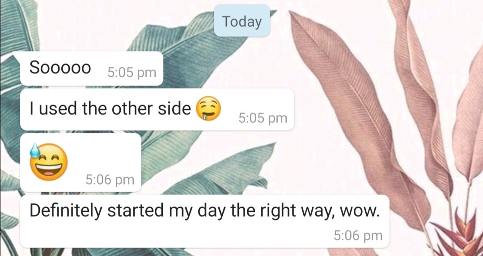Click the word "side" before the drooling emoji

[x=174, y=109]
